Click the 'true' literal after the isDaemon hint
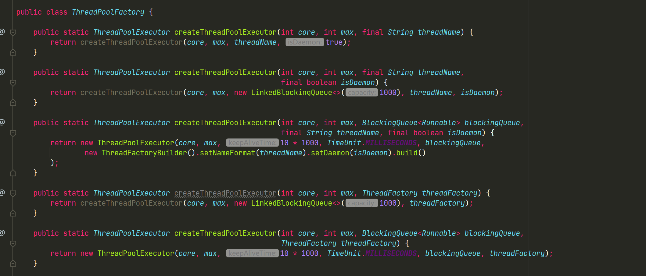The width and height of the screenshot is (646, 276). (334, 42)
